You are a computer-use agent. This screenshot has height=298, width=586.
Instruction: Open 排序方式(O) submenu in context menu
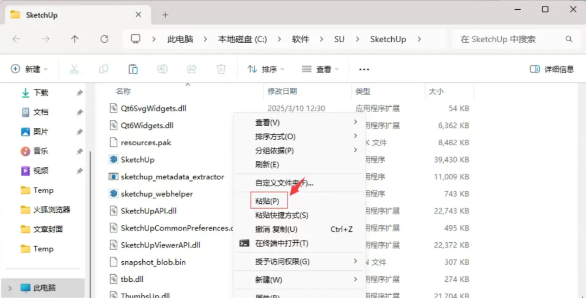tap(300, 137)
